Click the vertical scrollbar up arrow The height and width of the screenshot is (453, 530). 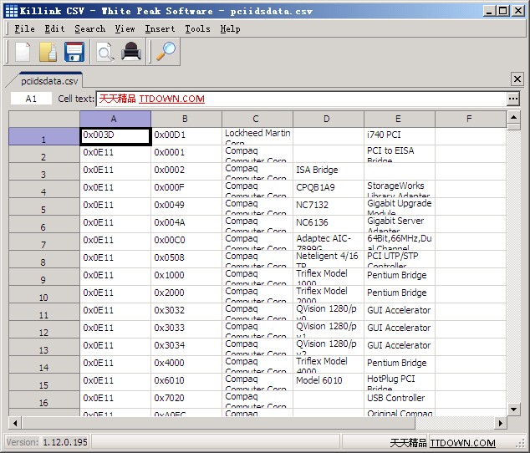pyautogui.click(x=513, y=117)
